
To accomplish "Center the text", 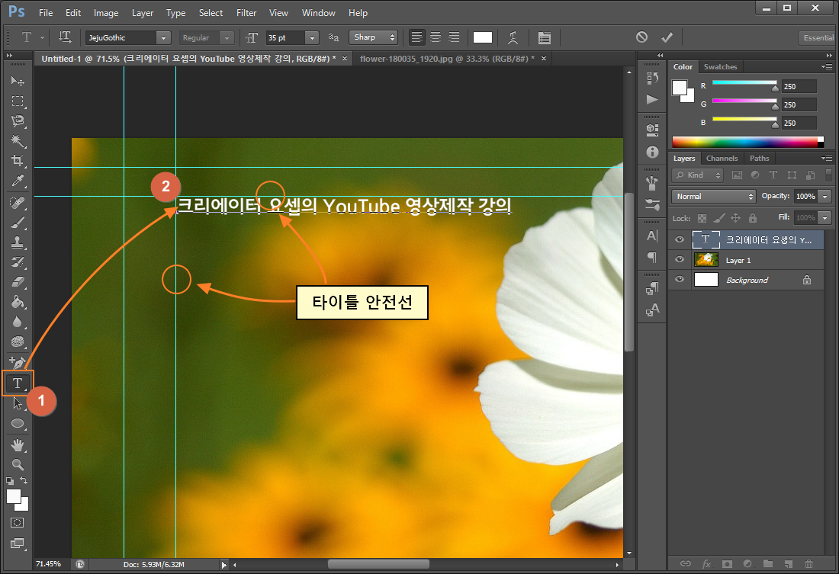I will click(436, 37).
